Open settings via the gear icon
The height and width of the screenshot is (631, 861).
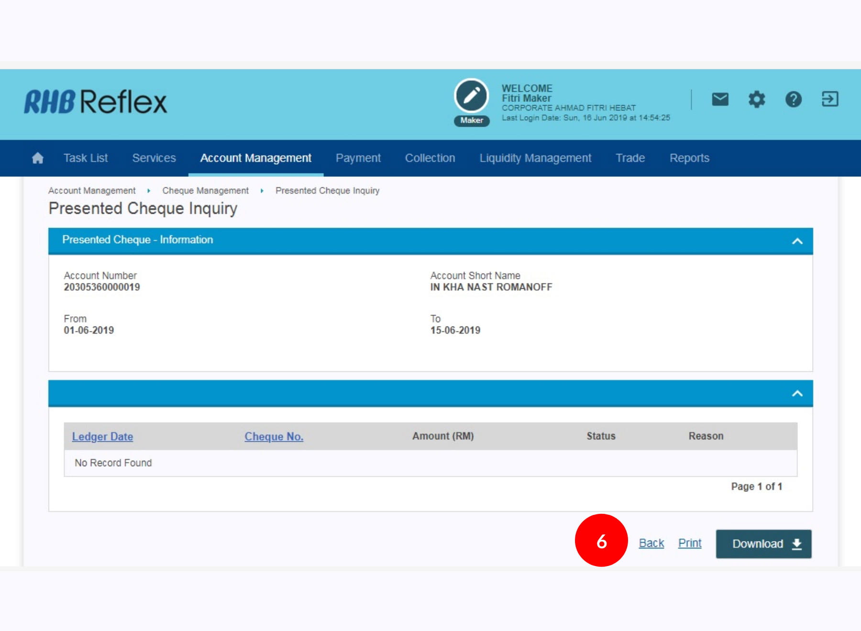tap(756, 99)
